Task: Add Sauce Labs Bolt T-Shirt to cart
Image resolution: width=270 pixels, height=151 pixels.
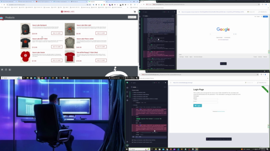Action: click(x=57, y=47)
